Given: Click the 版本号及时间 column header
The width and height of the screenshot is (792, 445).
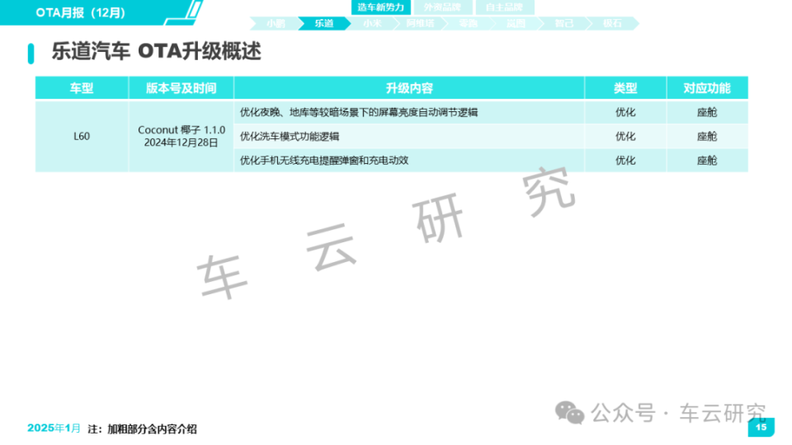Looking at the screenshot, I should click(181, 88).
